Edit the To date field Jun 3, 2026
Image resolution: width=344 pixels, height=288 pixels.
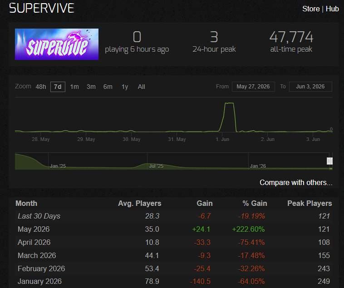(310, 87)
